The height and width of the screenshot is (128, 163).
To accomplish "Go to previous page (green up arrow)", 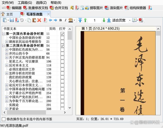I will click(x=85, y=20).
